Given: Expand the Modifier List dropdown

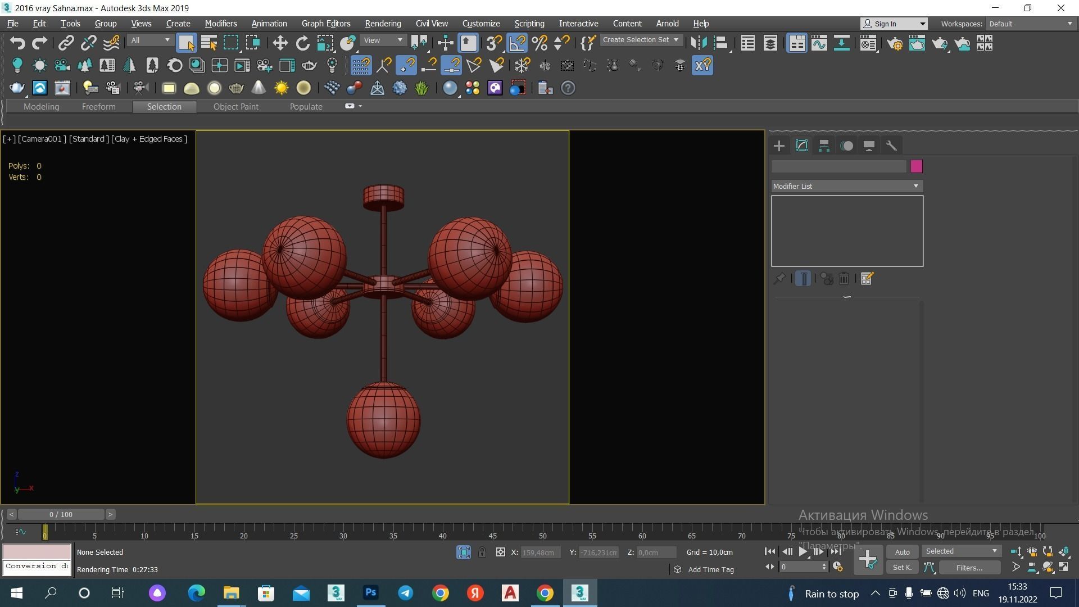Looking at the screenshot, I should pyautogui.click(x=847, y=186).
